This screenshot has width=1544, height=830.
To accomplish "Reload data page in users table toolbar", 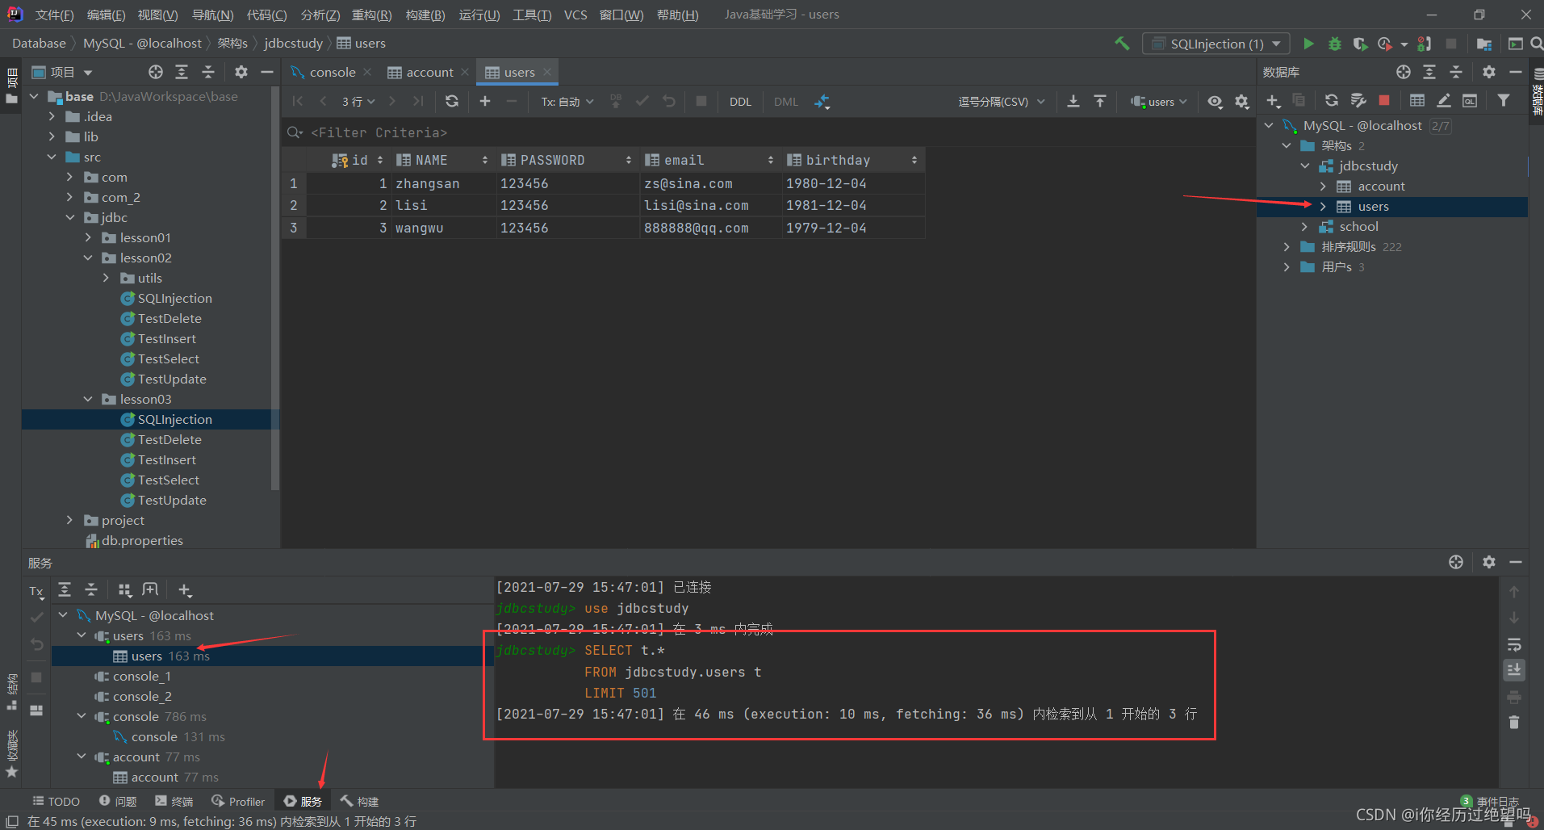I will [452, 101].
